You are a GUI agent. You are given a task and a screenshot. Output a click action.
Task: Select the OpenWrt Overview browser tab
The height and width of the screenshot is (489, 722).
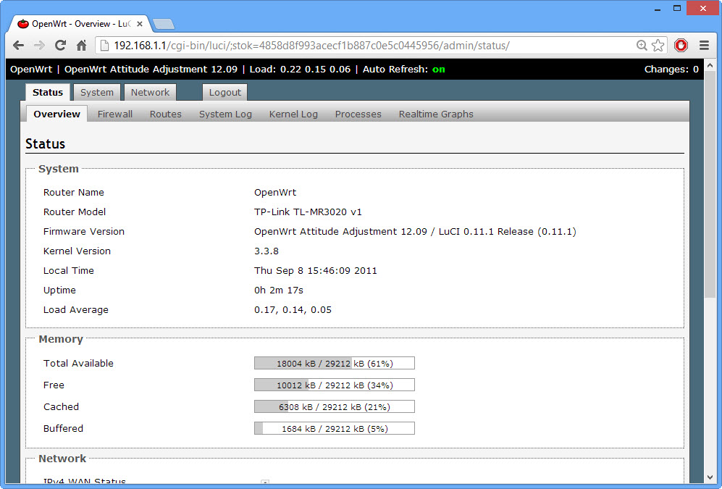pyautogui.click(x=78, y=24)
